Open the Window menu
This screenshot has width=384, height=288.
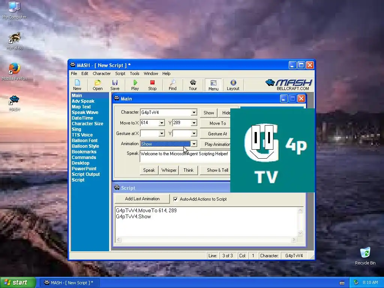point(151,73)
